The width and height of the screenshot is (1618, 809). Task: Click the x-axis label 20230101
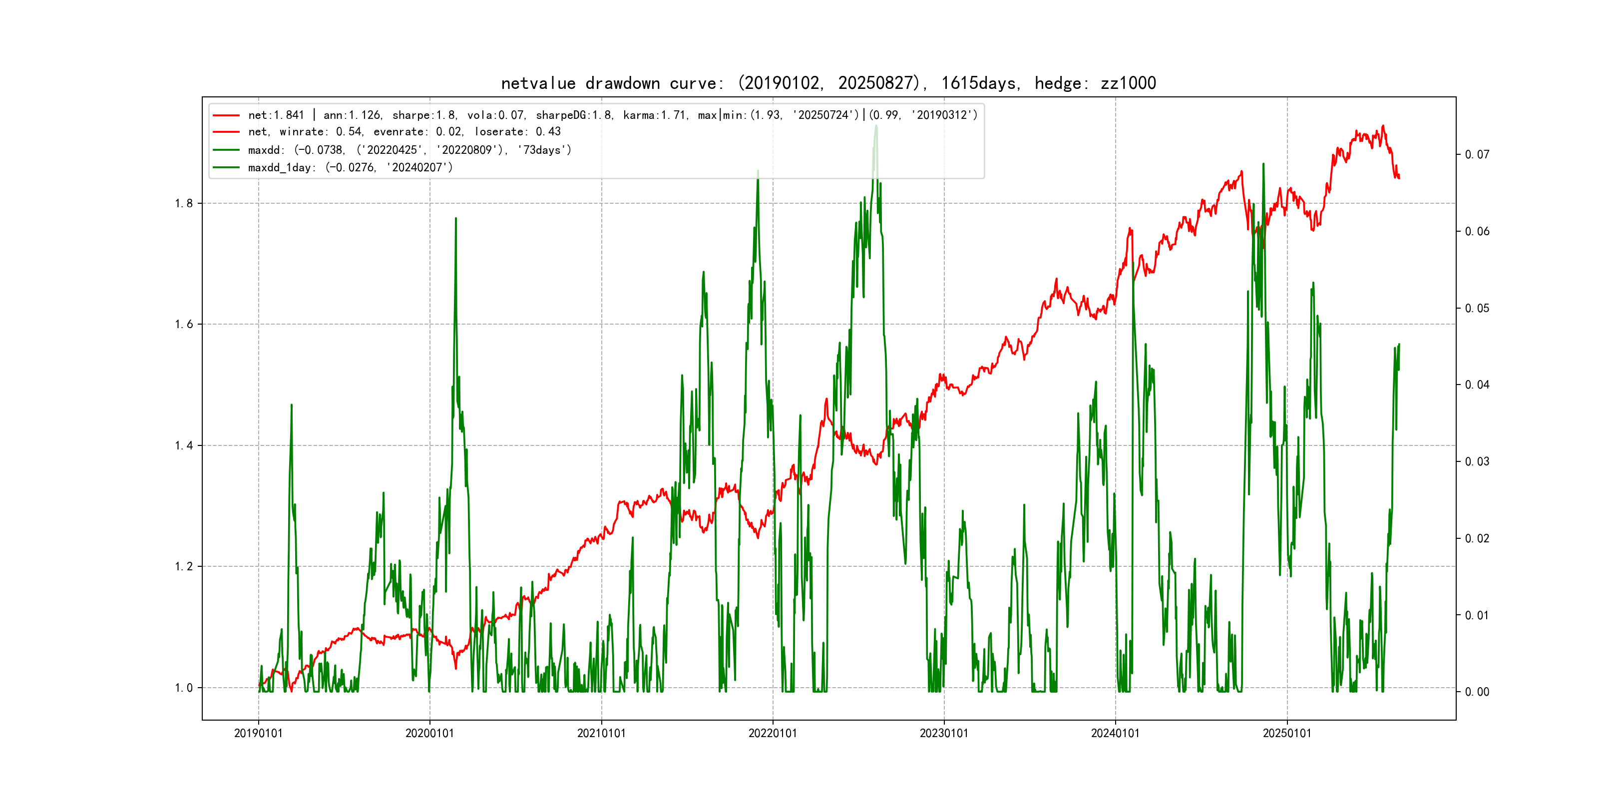[944, 733]
